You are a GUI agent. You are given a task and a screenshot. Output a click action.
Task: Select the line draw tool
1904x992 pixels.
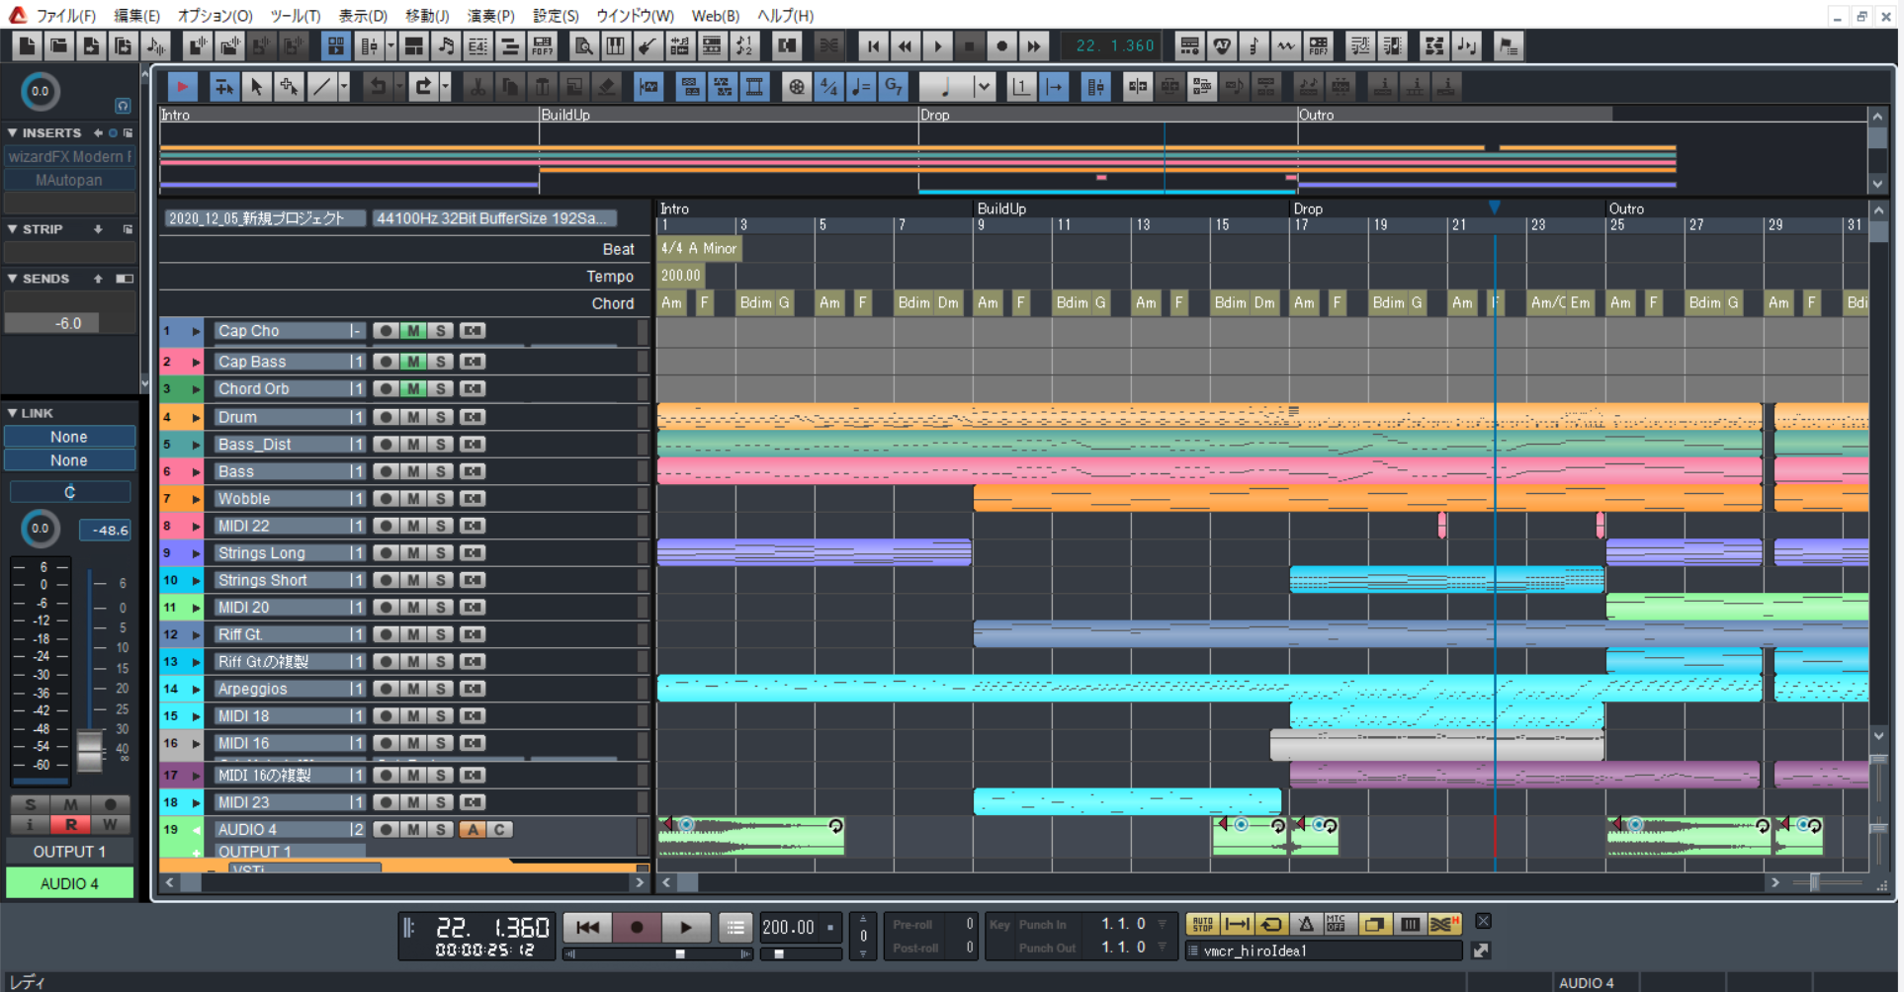[x=322, y=87]
